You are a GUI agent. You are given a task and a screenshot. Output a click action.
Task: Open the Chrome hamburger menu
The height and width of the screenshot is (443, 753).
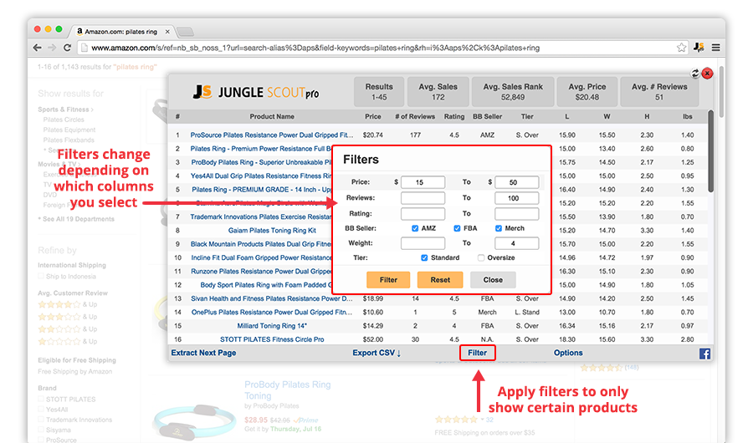[x=716, y=48]
